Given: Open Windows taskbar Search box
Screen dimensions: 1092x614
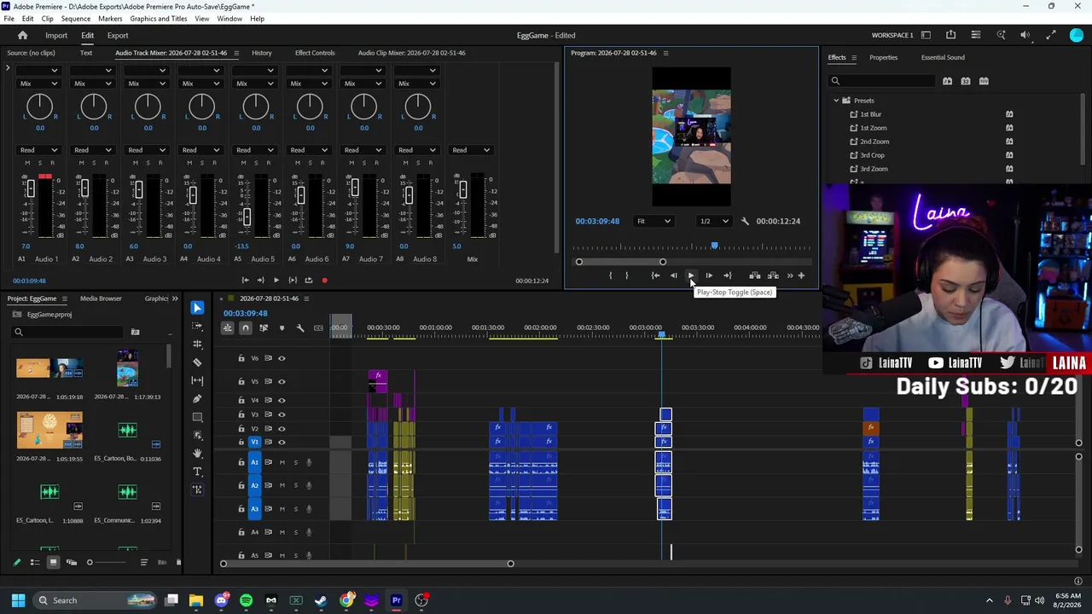Looking at the screenshot, I should coord(94,600).
